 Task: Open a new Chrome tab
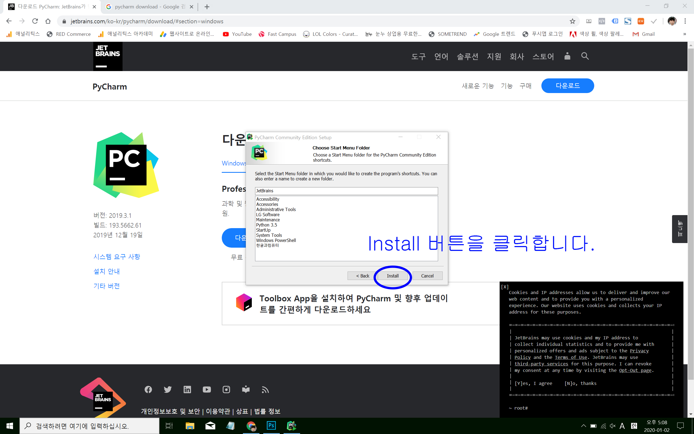(207, 7)
